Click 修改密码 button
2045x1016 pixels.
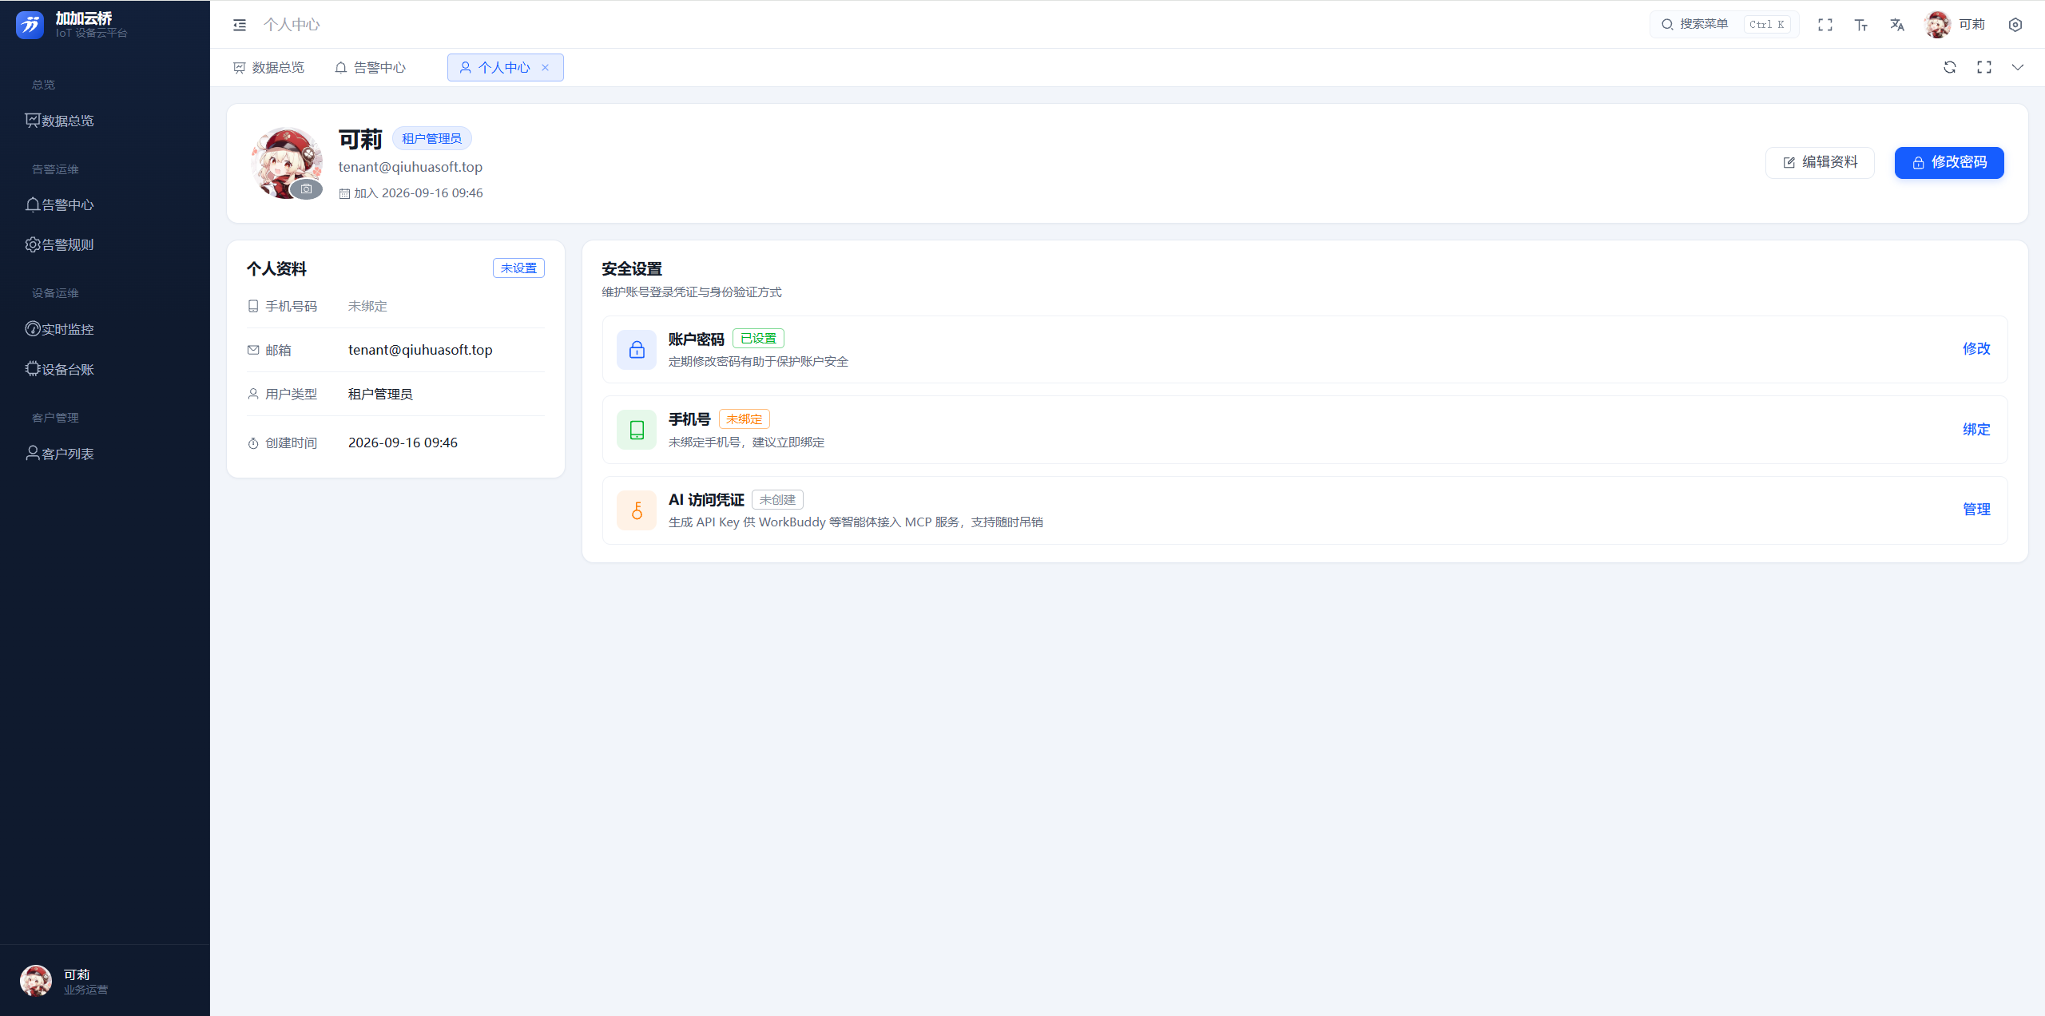point(1949,163)
